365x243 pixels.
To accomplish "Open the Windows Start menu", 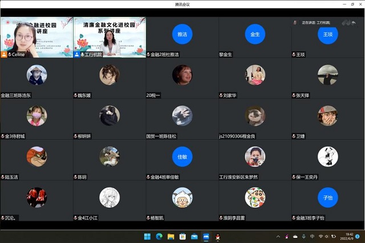I will pyautogui.click(x=149, y=236).
